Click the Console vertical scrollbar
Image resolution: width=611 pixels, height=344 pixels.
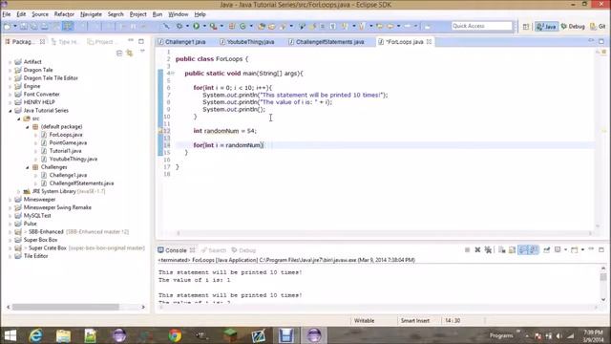(x=603, y=277)
